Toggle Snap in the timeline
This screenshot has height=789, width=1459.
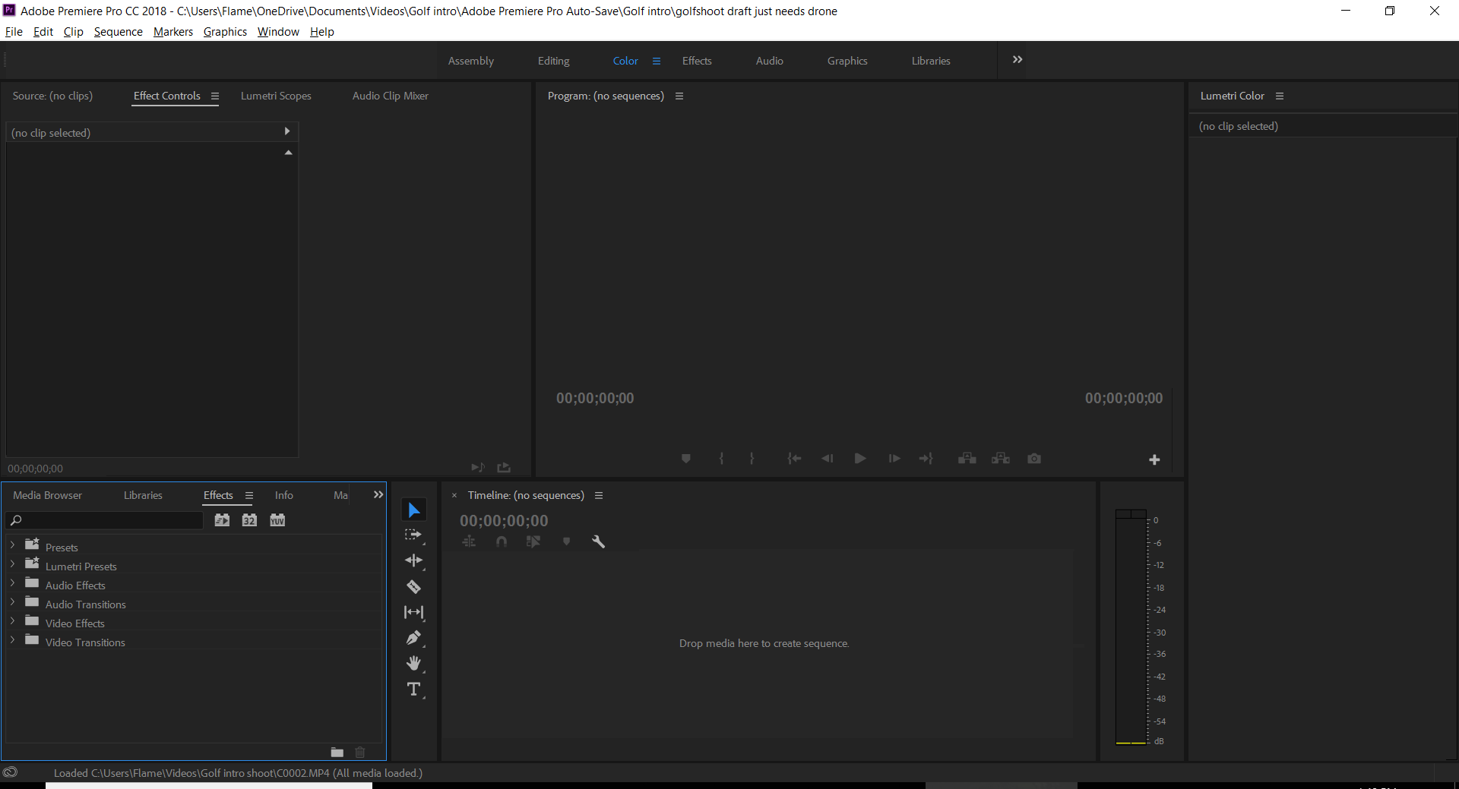coord(502,541)
